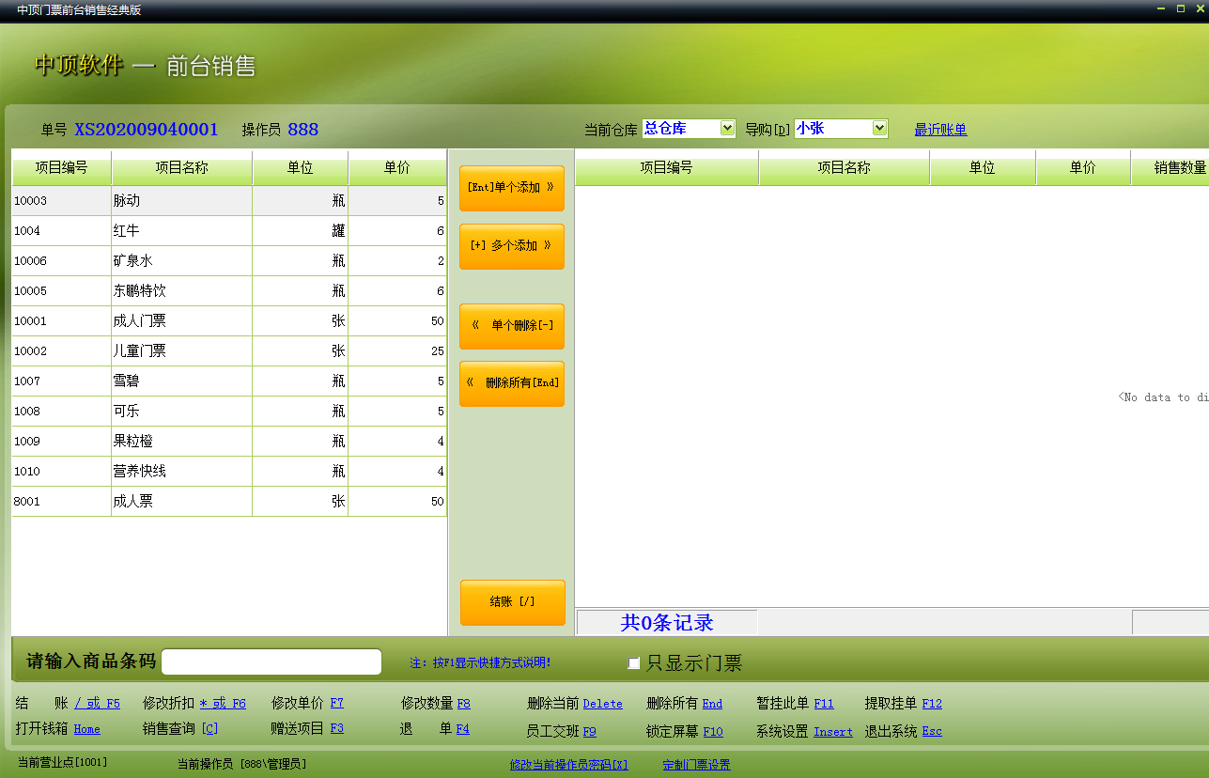Image resolution: width=1209 pixels, height=778 pixels.
Task: Click the Delete 删除当前 link
Action: click(603, 703)
